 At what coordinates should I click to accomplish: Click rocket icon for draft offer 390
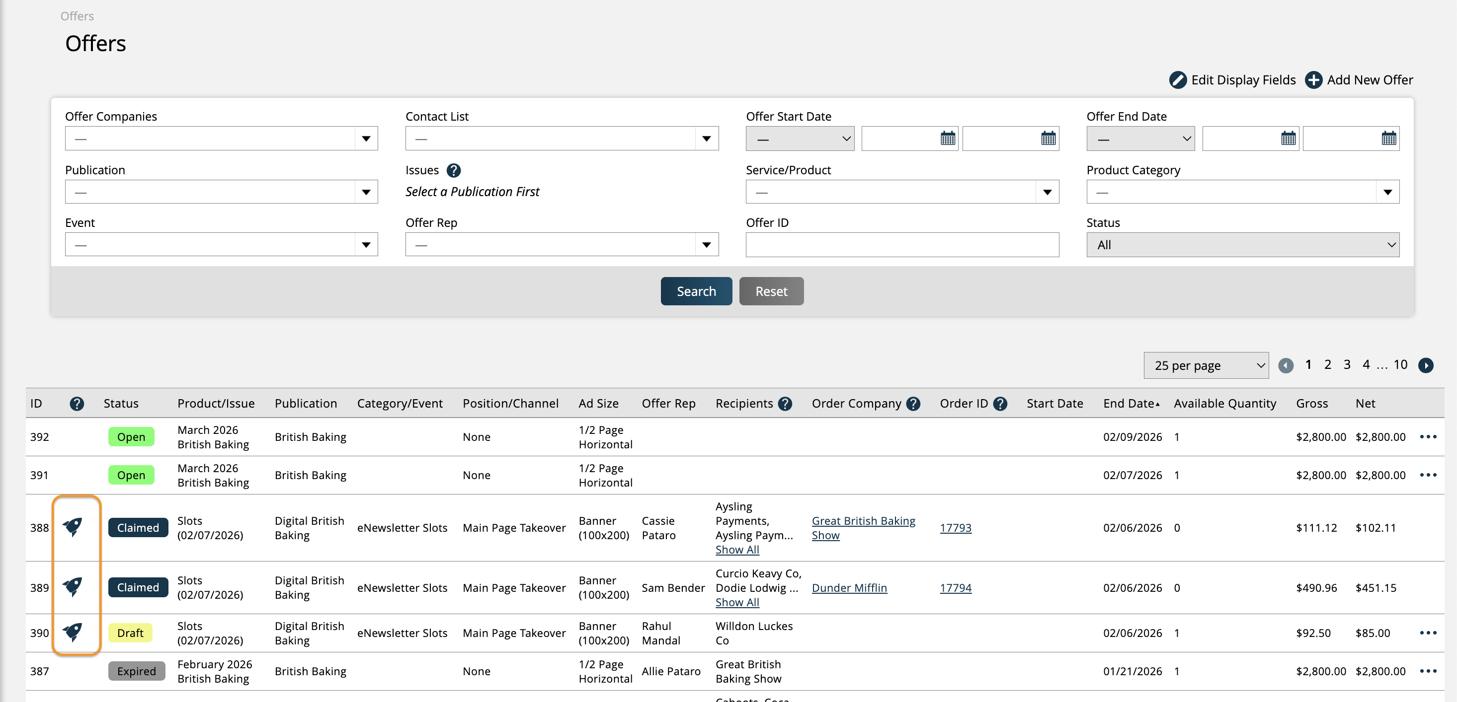[73, 632]
